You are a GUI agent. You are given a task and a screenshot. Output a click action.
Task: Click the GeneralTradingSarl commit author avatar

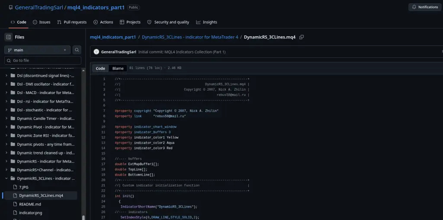pyautogui.click(x=96, y=52)
